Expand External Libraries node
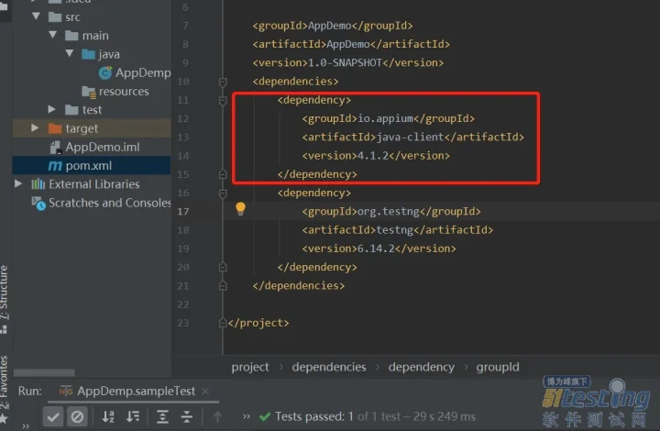This screenshot has height=431, width=660. [18, 184]
